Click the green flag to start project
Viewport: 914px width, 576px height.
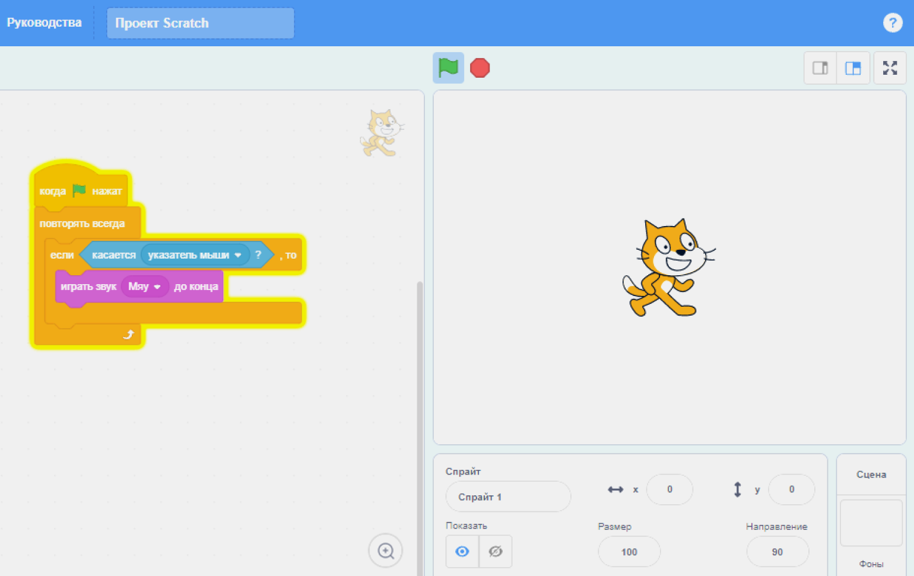[448, 68]
